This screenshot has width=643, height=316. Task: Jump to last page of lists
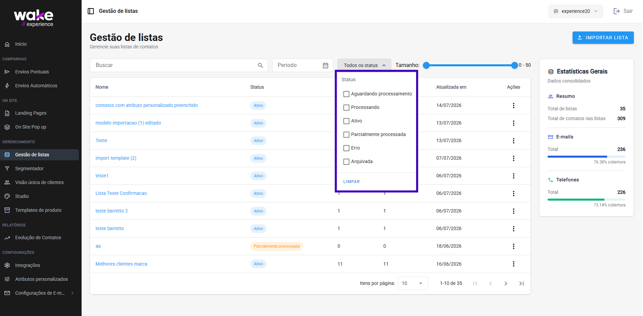pyautogui.click(x=521, y=284)
